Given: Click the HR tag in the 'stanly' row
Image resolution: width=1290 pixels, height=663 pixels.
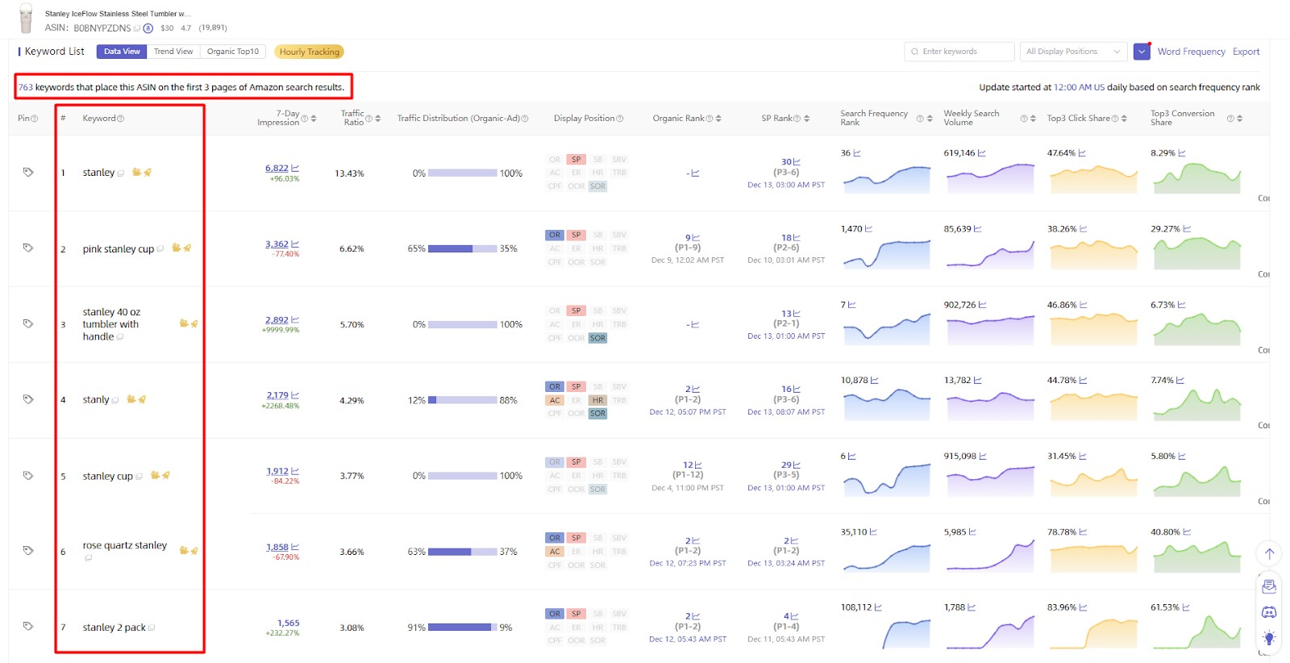Looking at the screenshot, I should 597,400.
